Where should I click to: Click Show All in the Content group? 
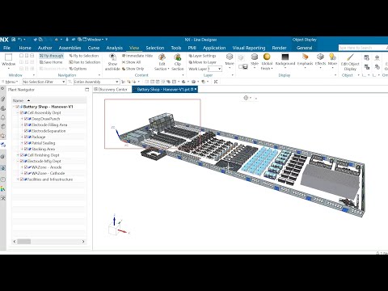point(131,62)
